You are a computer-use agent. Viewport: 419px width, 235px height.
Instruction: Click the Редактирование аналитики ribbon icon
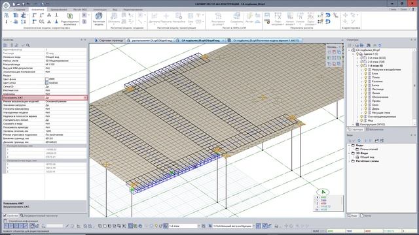70,19
